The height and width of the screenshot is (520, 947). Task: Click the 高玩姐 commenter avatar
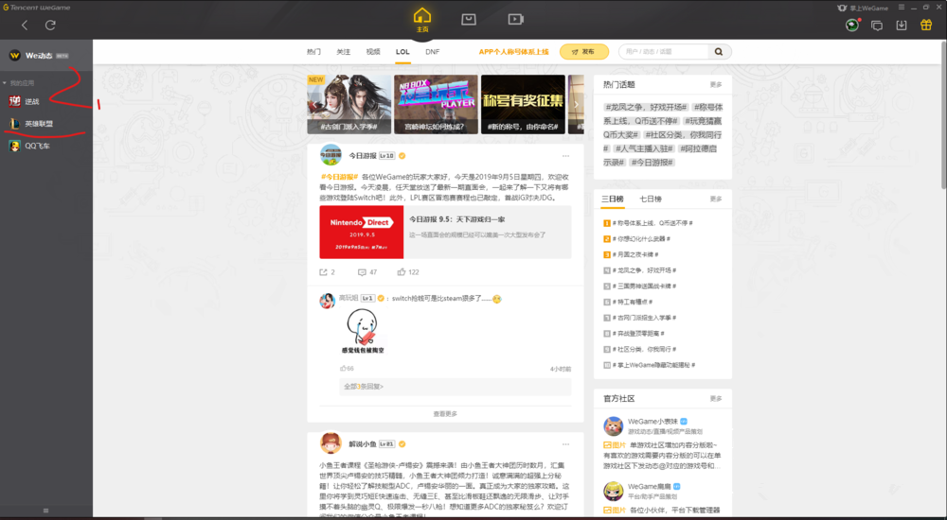(328, 300)
